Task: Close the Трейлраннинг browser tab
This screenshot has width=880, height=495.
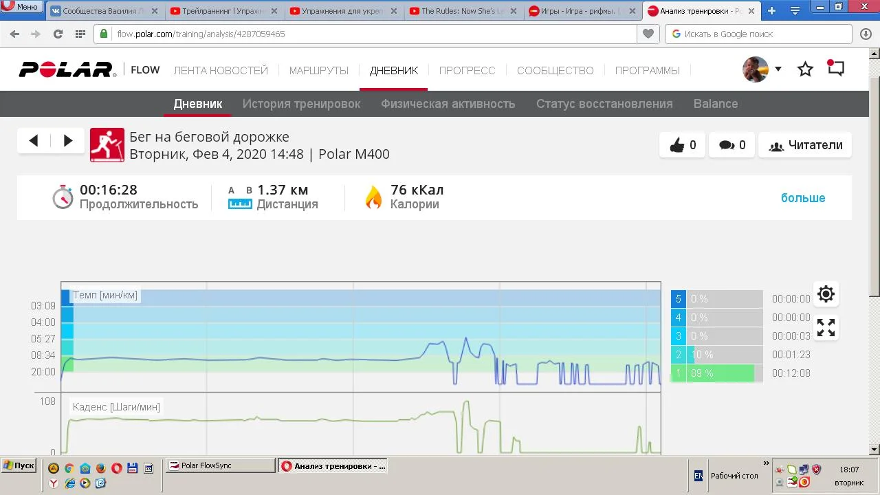Action: click(274, 11)
